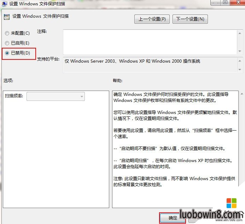
Task: Click help paragraph starting 您可以使用此设置
Action: (x=175, y=115)
